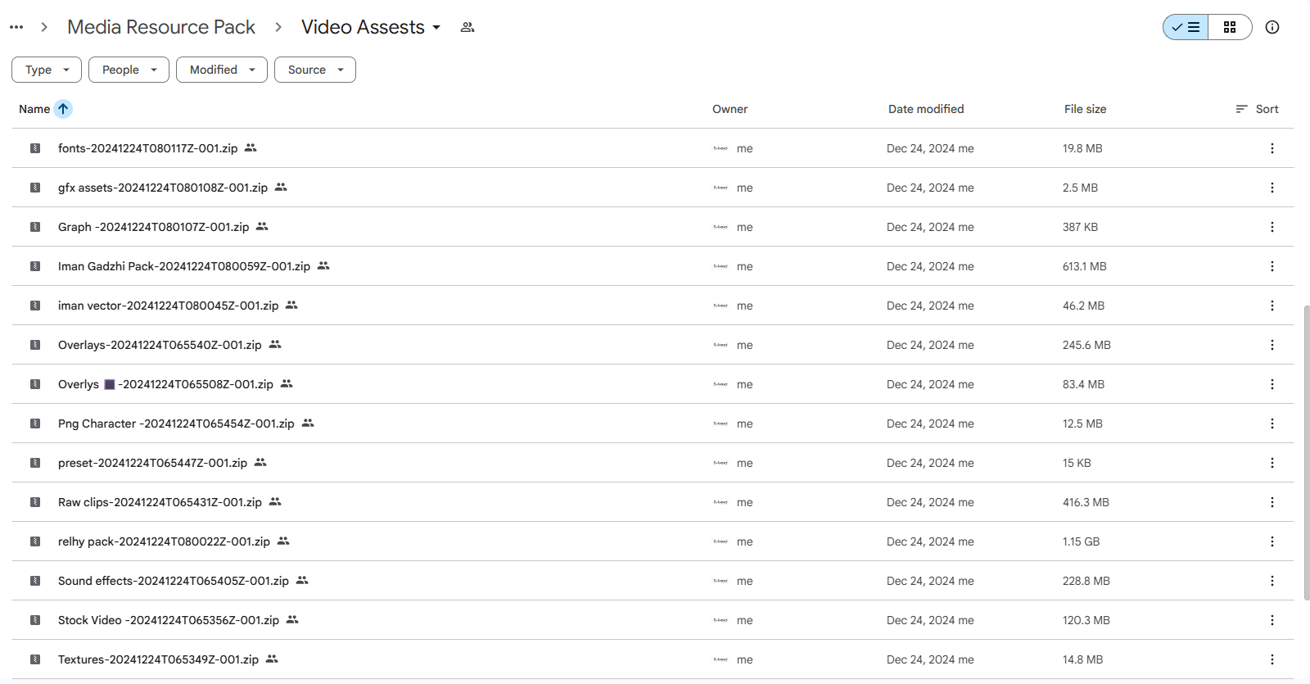Click the zip icon beside Textures file
Viewport: 1310px width, 684px height.
click(35, 659)
